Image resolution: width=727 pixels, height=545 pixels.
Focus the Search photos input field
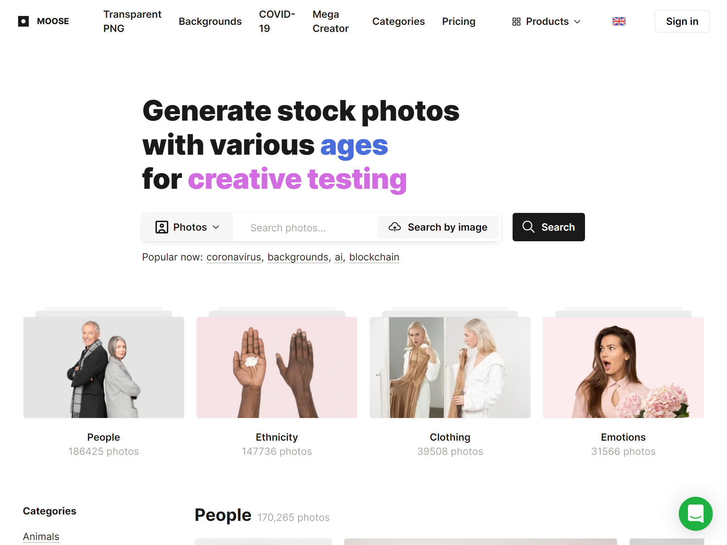pyautogui.click(x=305, y=227)
